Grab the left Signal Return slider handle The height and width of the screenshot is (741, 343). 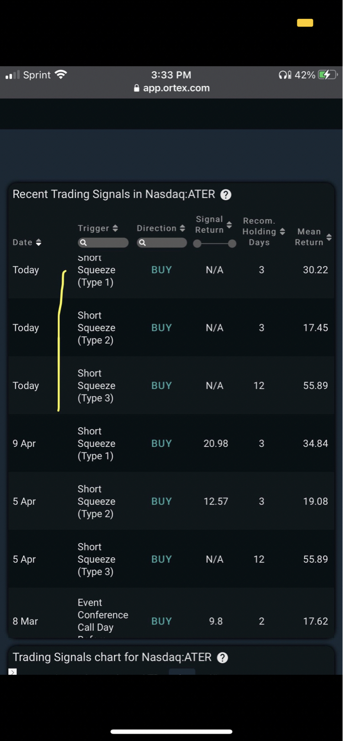[197, 244]
